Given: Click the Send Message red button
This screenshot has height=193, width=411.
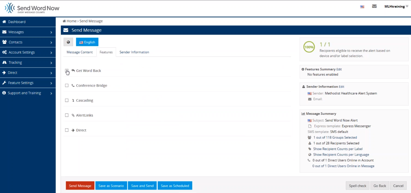Looking at the screenshot, I should point(80,186).
